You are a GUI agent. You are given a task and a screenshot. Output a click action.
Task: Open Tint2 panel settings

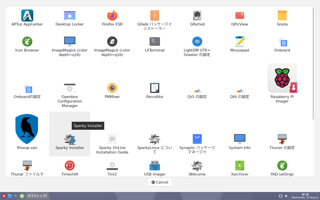[112, 168]
